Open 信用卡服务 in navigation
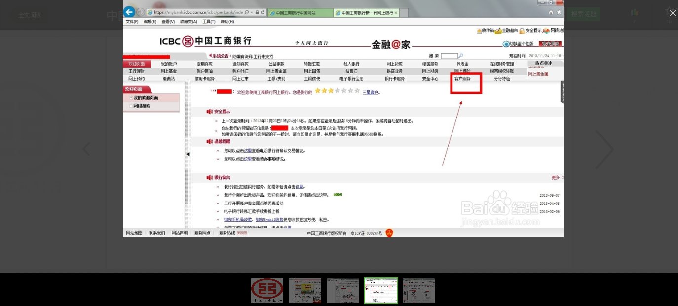 pyautogui.click(x=204, y=79)
